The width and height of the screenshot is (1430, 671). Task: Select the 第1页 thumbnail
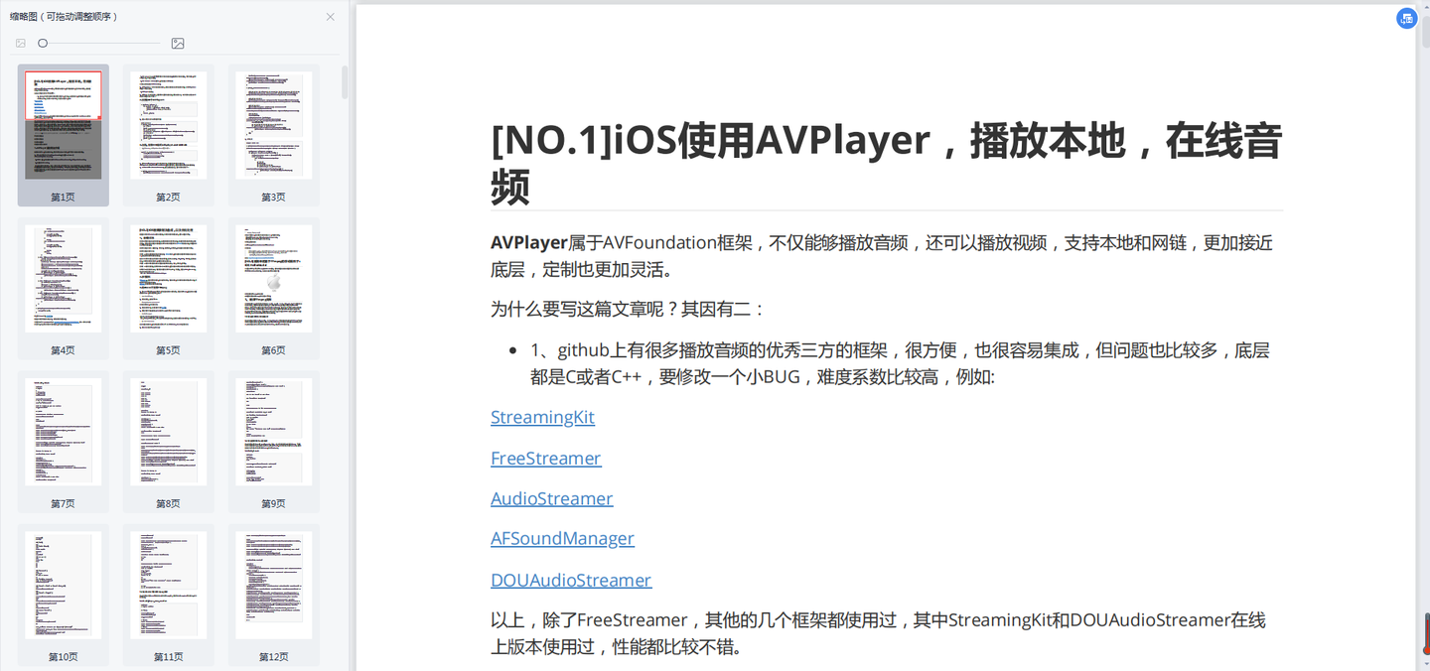coord(63,125)
